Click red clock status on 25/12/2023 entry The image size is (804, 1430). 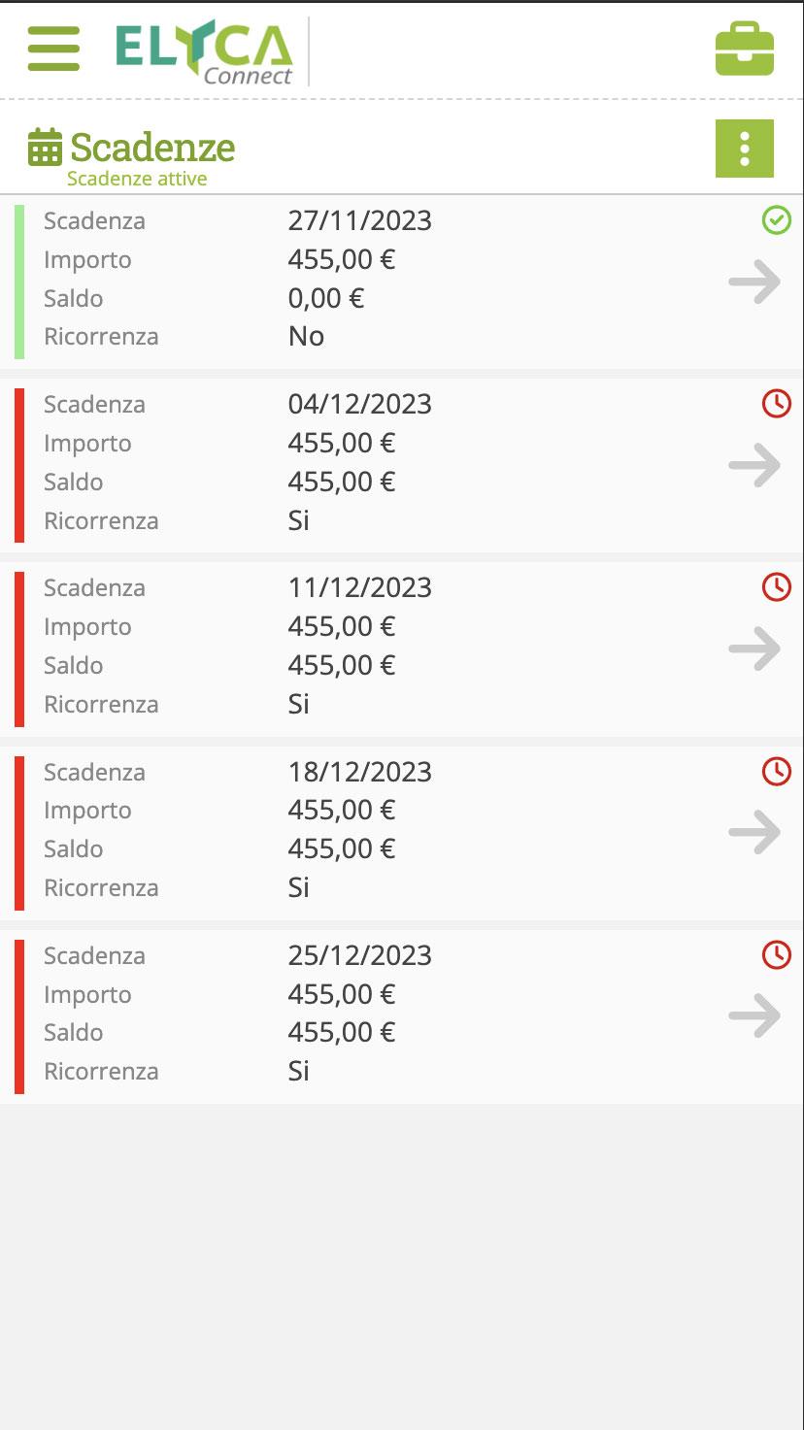click(x=776, y=955)
